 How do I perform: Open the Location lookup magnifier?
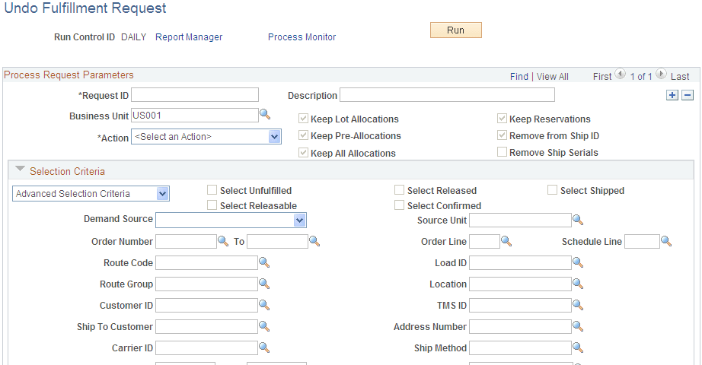578,284
